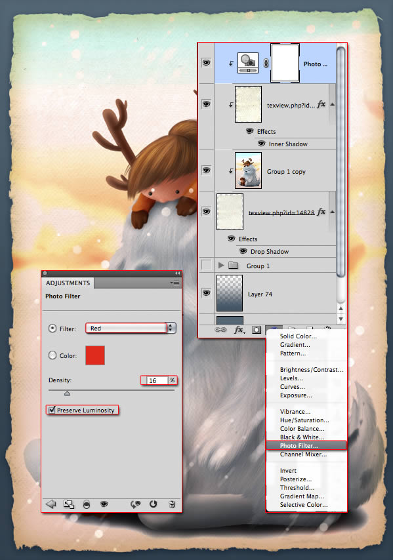
Task: Click the layer style fx icon
Action: (x=239, y=330)
